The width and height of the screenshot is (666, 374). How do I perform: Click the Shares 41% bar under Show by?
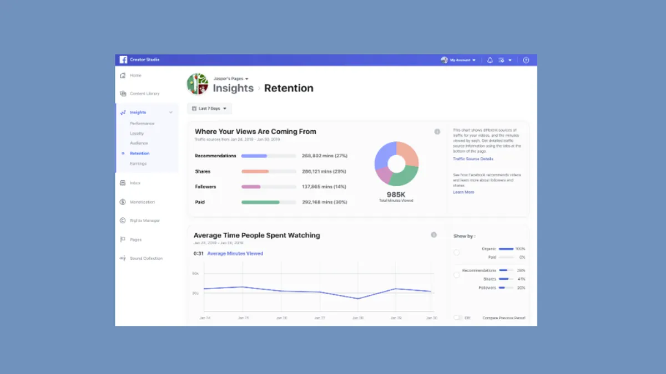point(506,279)
